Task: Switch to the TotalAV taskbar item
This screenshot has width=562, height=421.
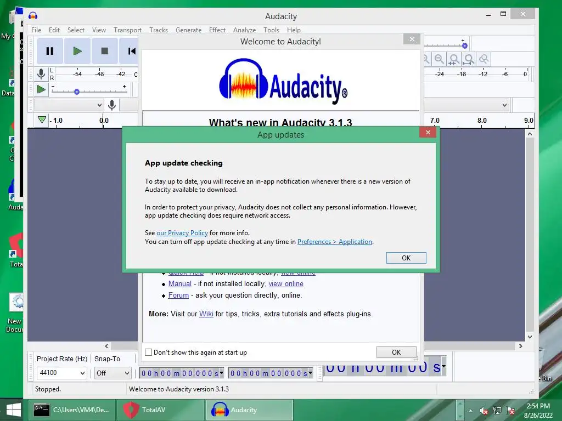Action: [161, 410]
